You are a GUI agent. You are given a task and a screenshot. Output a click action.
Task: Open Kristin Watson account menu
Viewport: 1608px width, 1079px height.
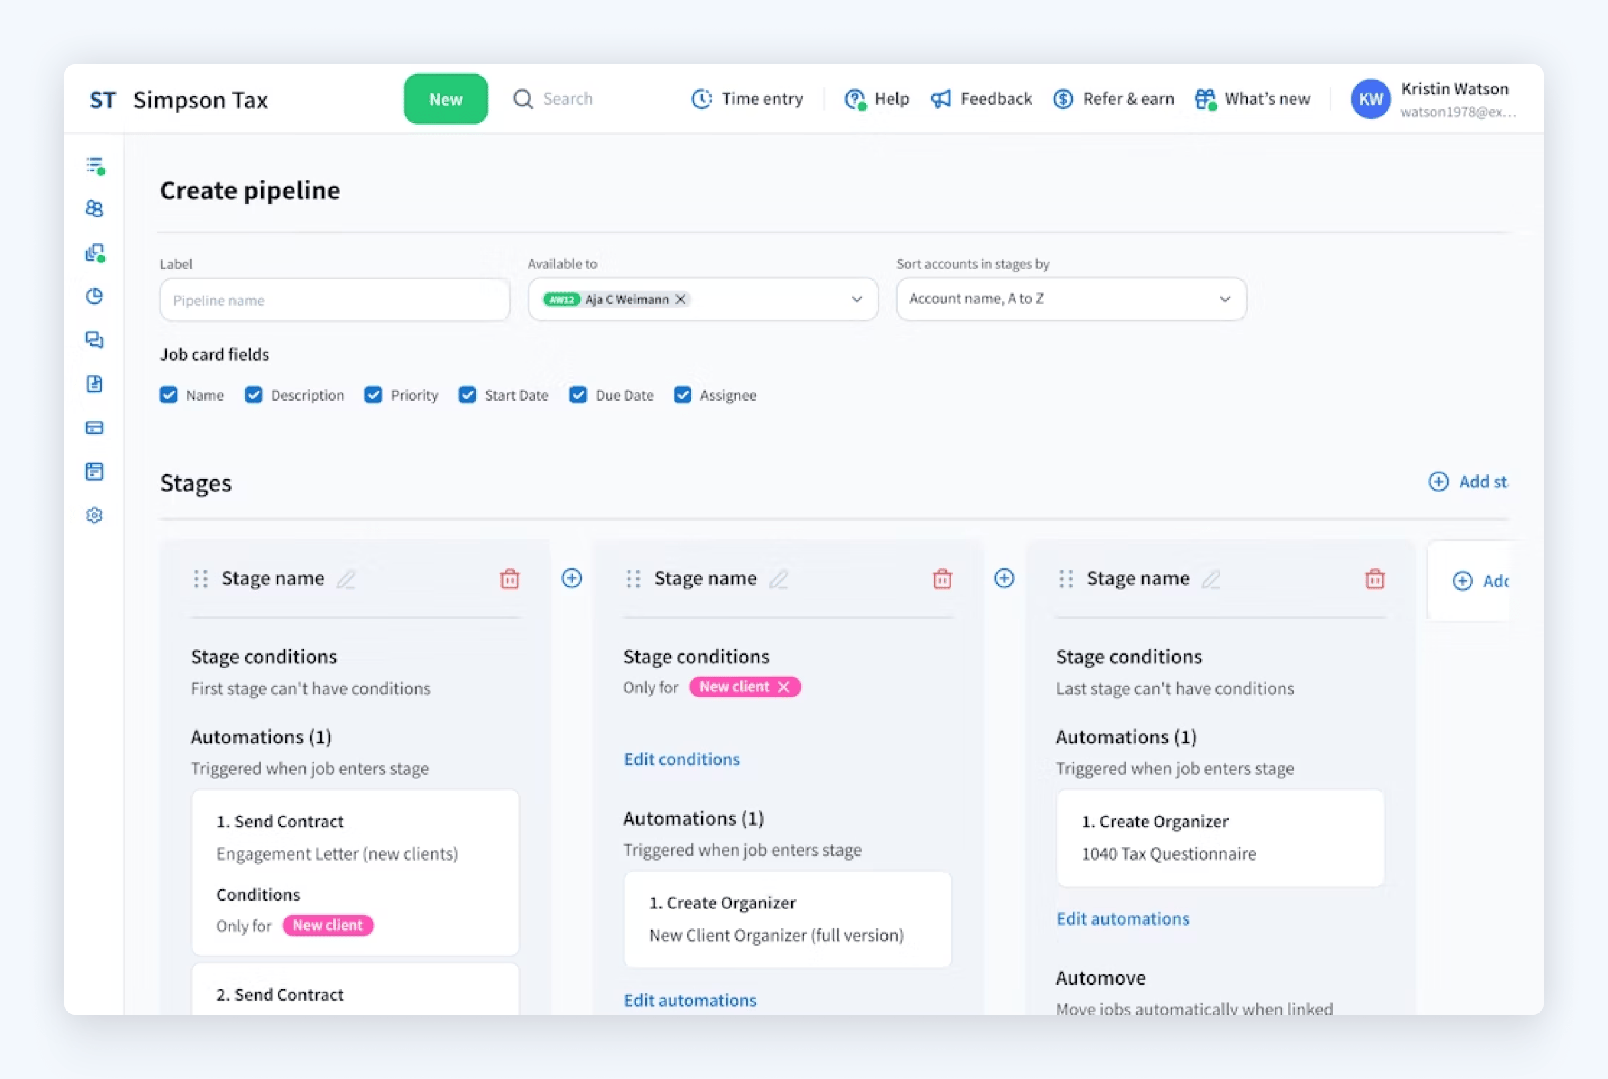1434,99
